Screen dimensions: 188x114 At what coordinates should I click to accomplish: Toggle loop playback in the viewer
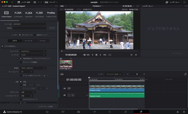(x=110, y=55)
